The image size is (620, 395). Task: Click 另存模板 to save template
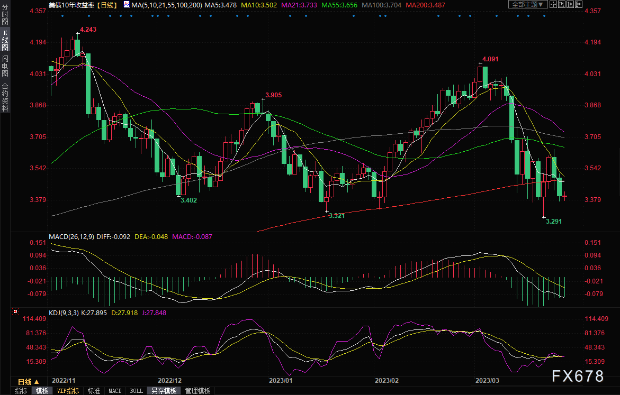(164, 391)
